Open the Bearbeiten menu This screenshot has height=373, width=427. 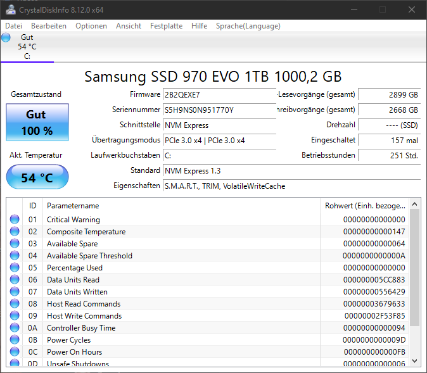pos(49,26)
